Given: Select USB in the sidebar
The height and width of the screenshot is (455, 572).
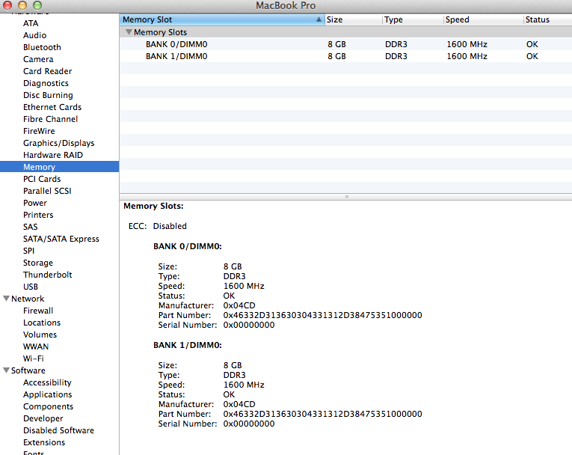Looking at the screenshot, I should coord(30,287).
